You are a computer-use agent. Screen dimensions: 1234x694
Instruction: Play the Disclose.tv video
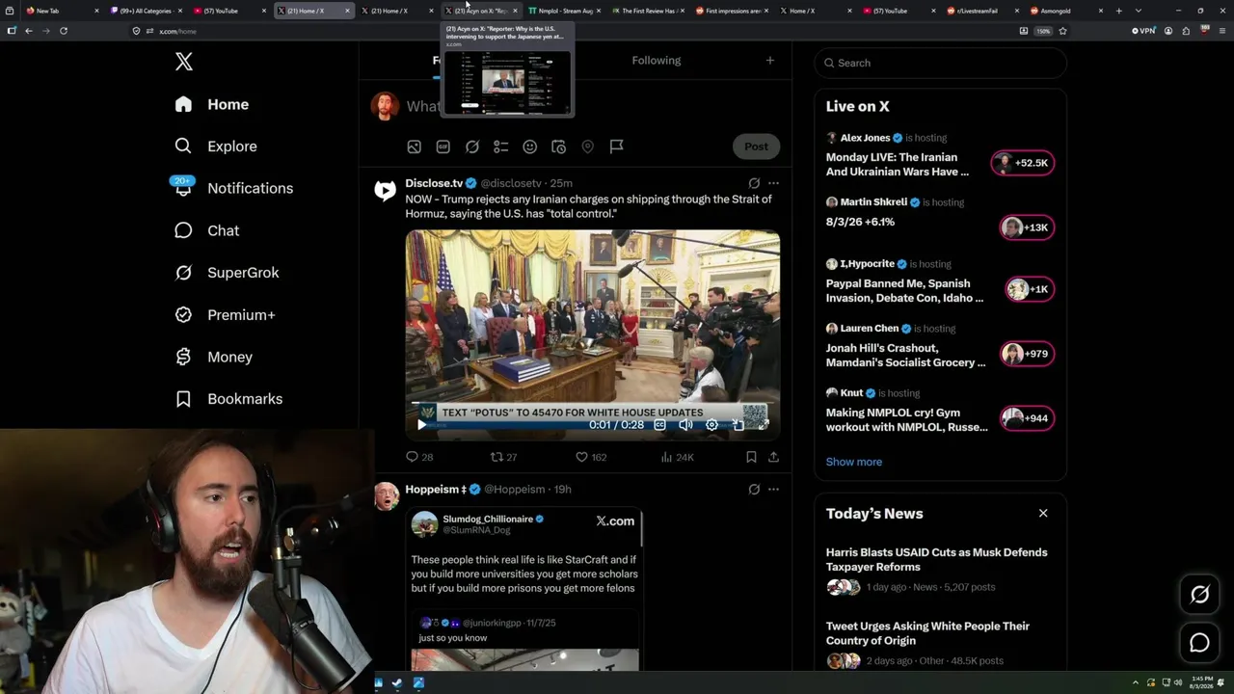[x=421, y=425]
